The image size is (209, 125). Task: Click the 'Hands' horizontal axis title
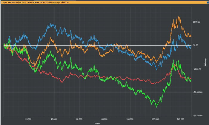click(97, 124)
